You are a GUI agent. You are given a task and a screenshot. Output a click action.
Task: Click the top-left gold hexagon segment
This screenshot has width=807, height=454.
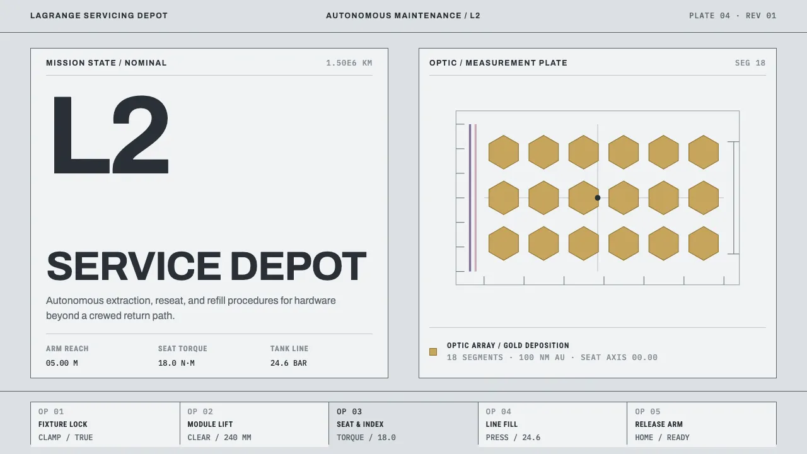[504, 152]
